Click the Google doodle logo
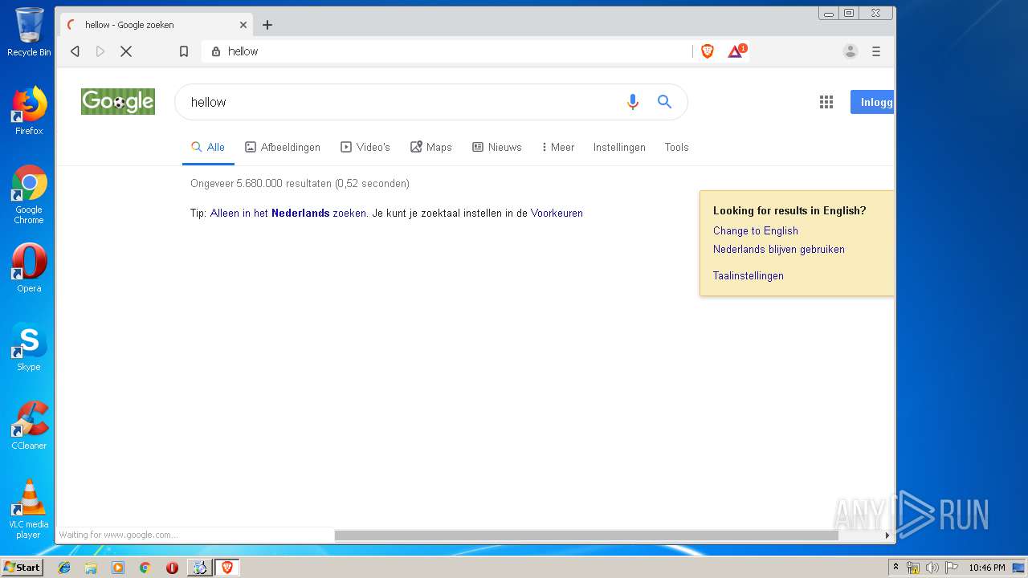 118,101
